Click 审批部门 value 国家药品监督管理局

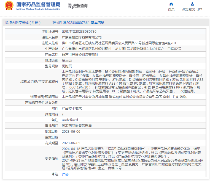tap(77, 126)
